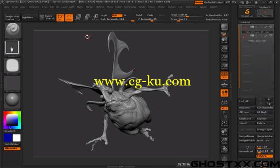Click the Zoom document icon

click(x=224, y=49)
